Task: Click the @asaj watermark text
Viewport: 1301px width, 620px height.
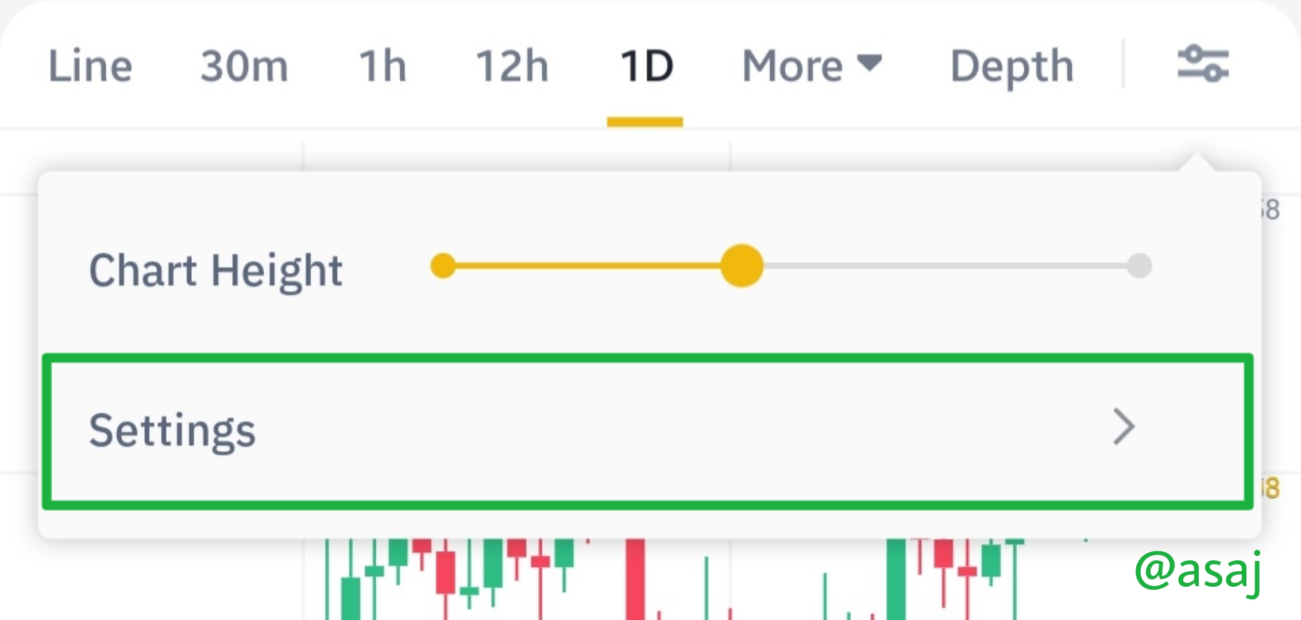Action: tap(1198, 571)
